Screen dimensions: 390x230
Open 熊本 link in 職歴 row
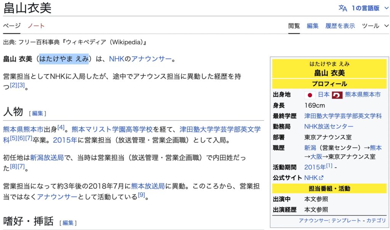click(376, 148)
